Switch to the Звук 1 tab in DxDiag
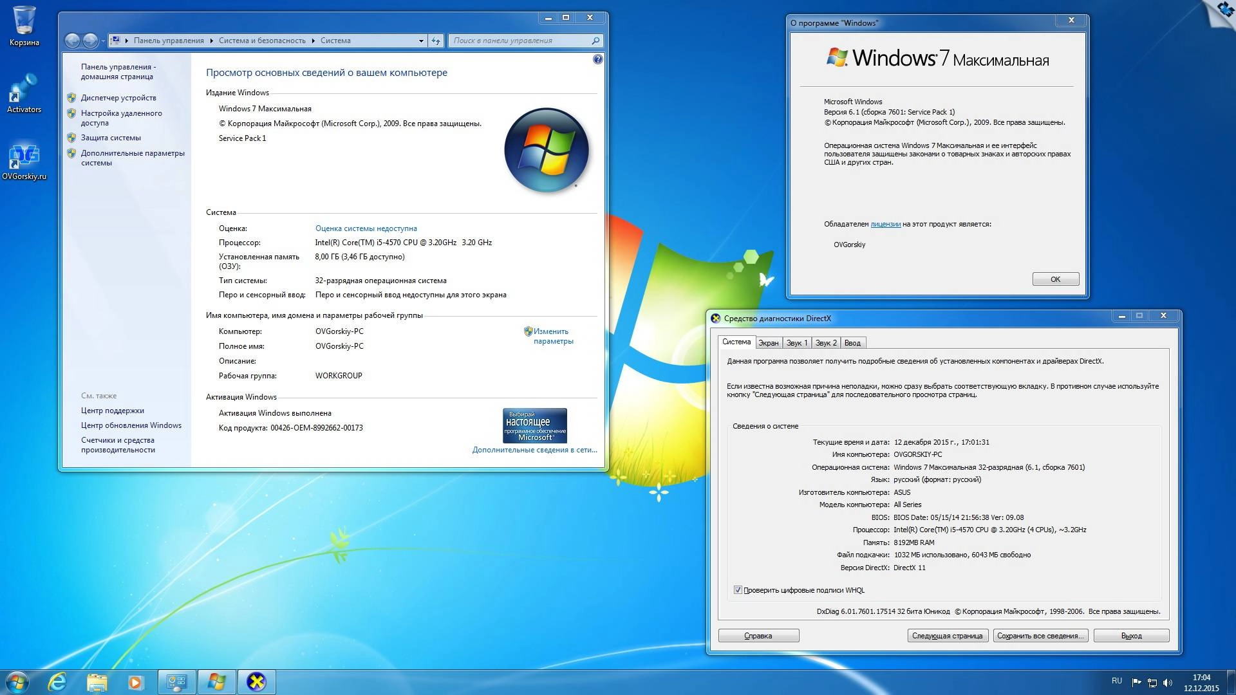This screenshot has height=695, width=1236. [797, 342]
